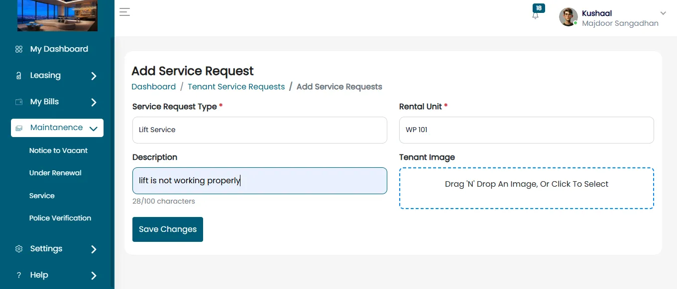Click the Add Service Requests breadcrumb text
The height and width of the screenshot is (289, 677).
click(x=339, y=86)
